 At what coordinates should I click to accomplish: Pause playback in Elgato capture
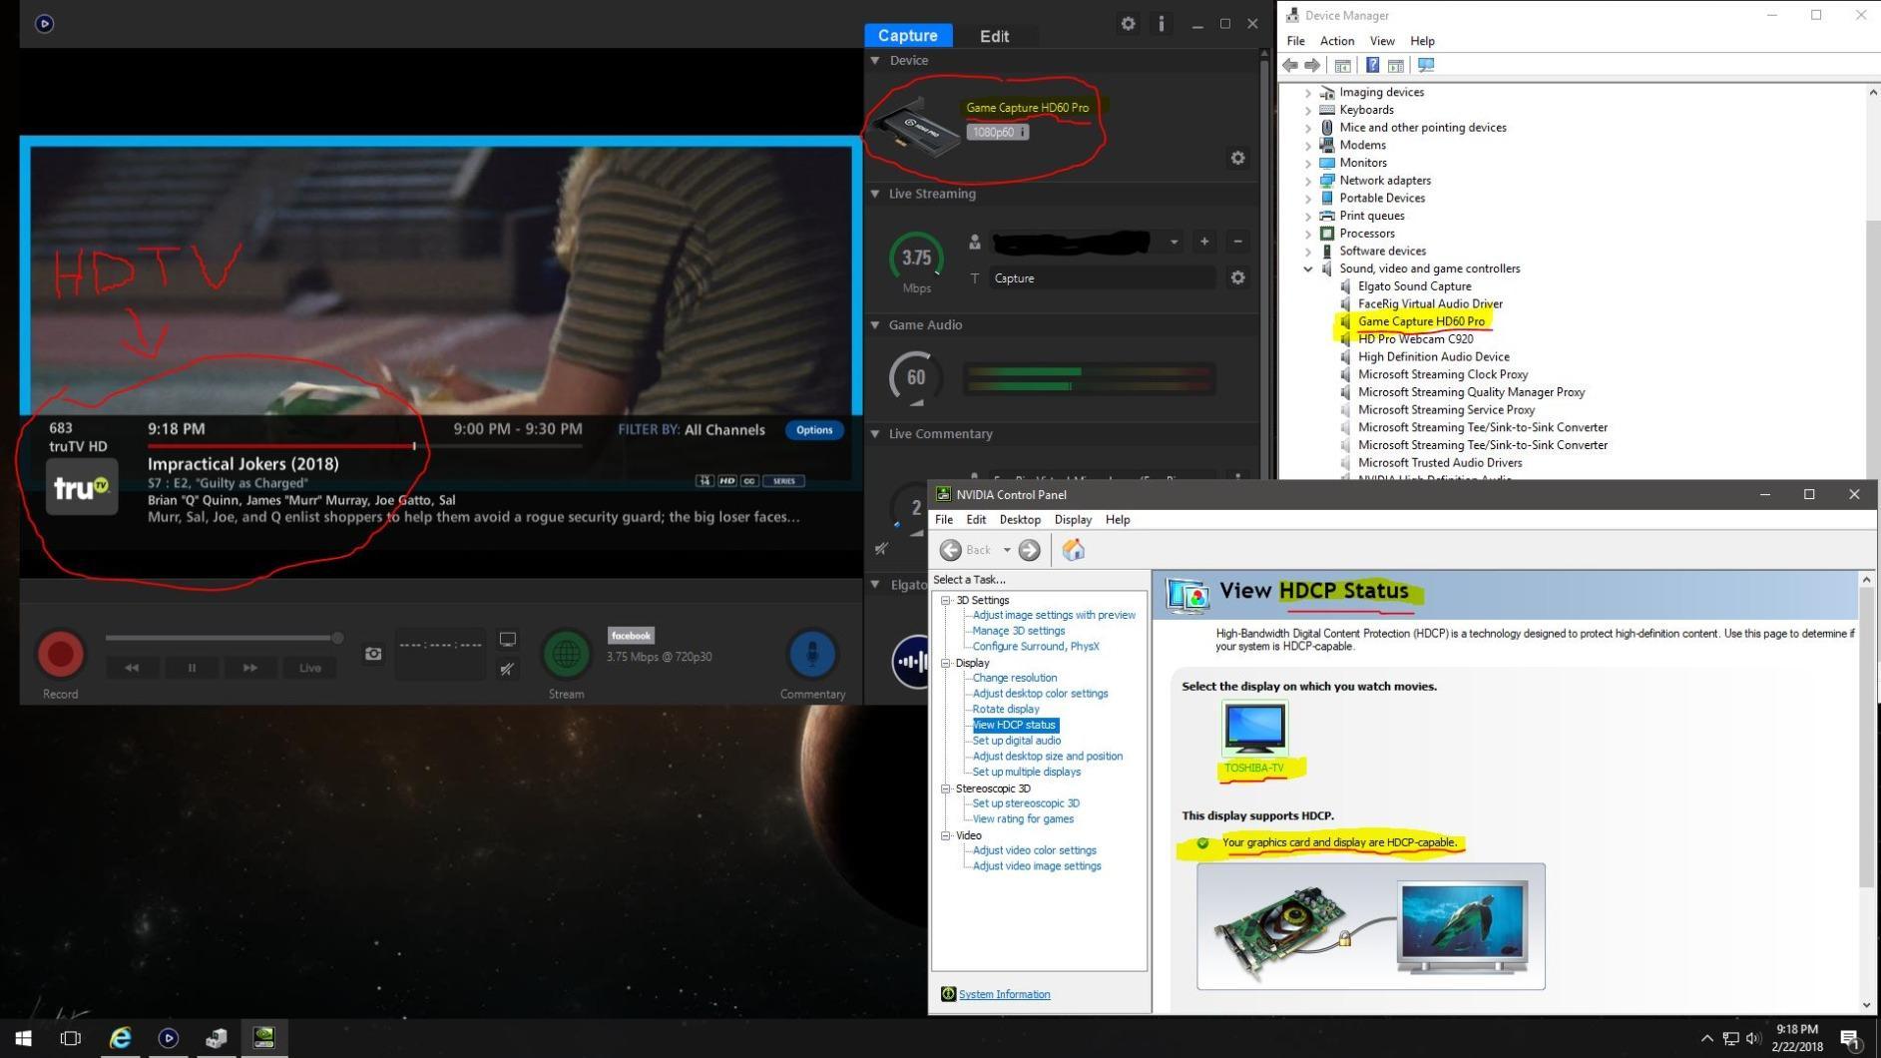(x=192, y=668)
